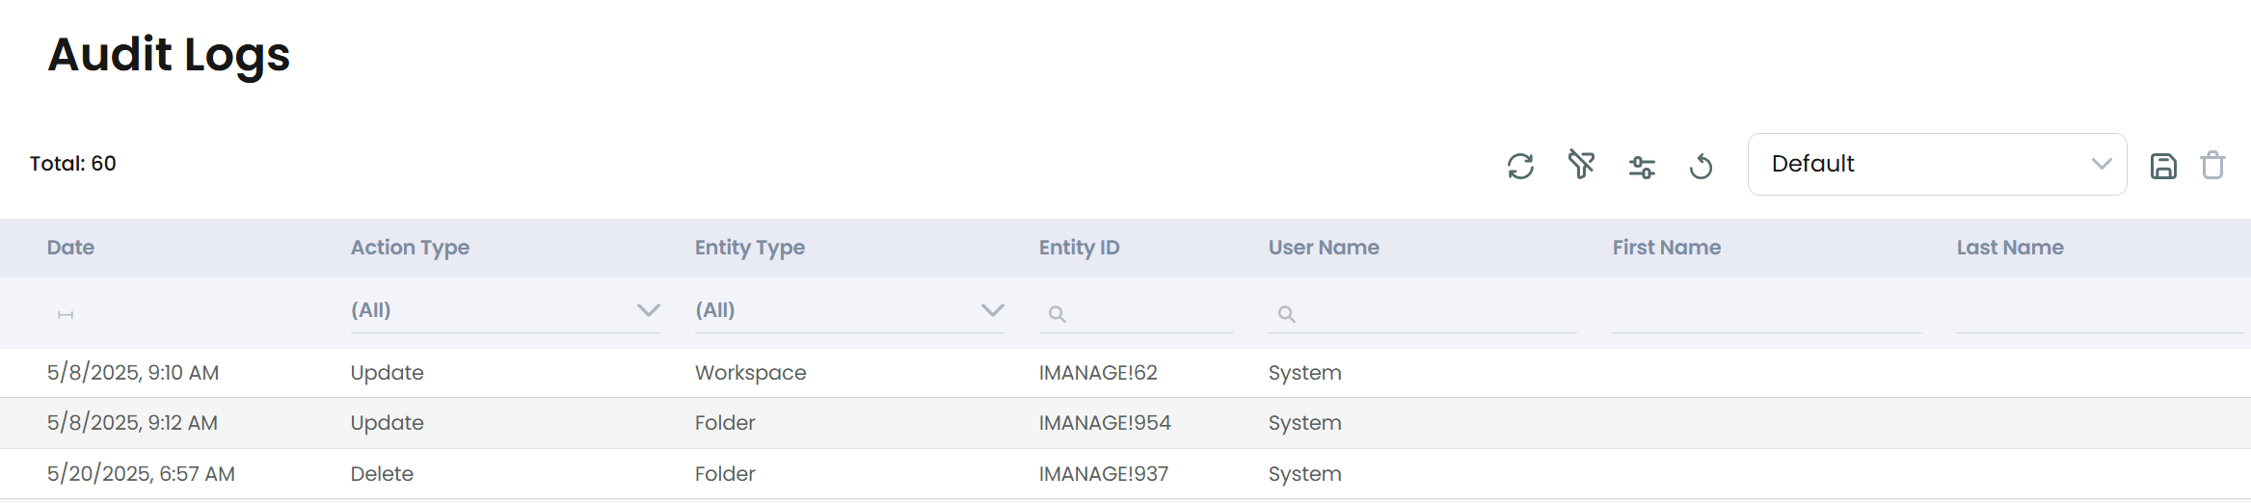Click the First Name filter field
This screenshot has height=503, width=2251.
click(1767, 313)
